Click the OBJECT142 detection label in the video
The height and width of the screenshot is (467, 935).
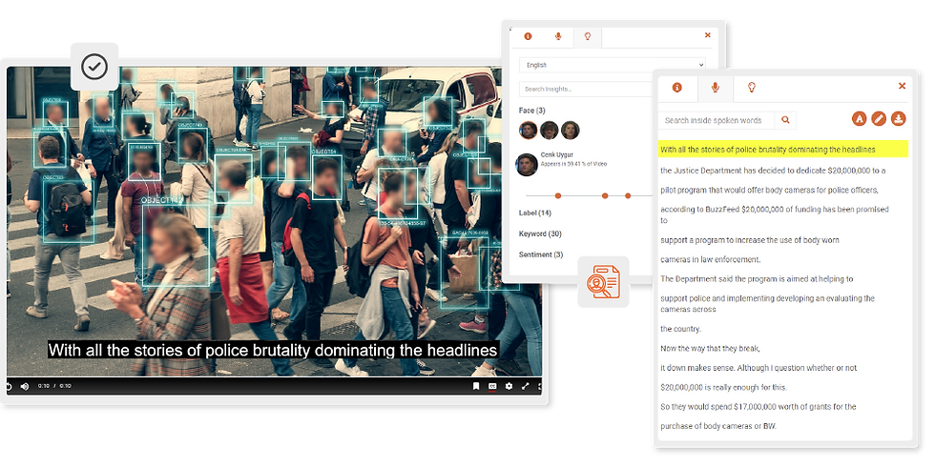click(x=162, y=200)
